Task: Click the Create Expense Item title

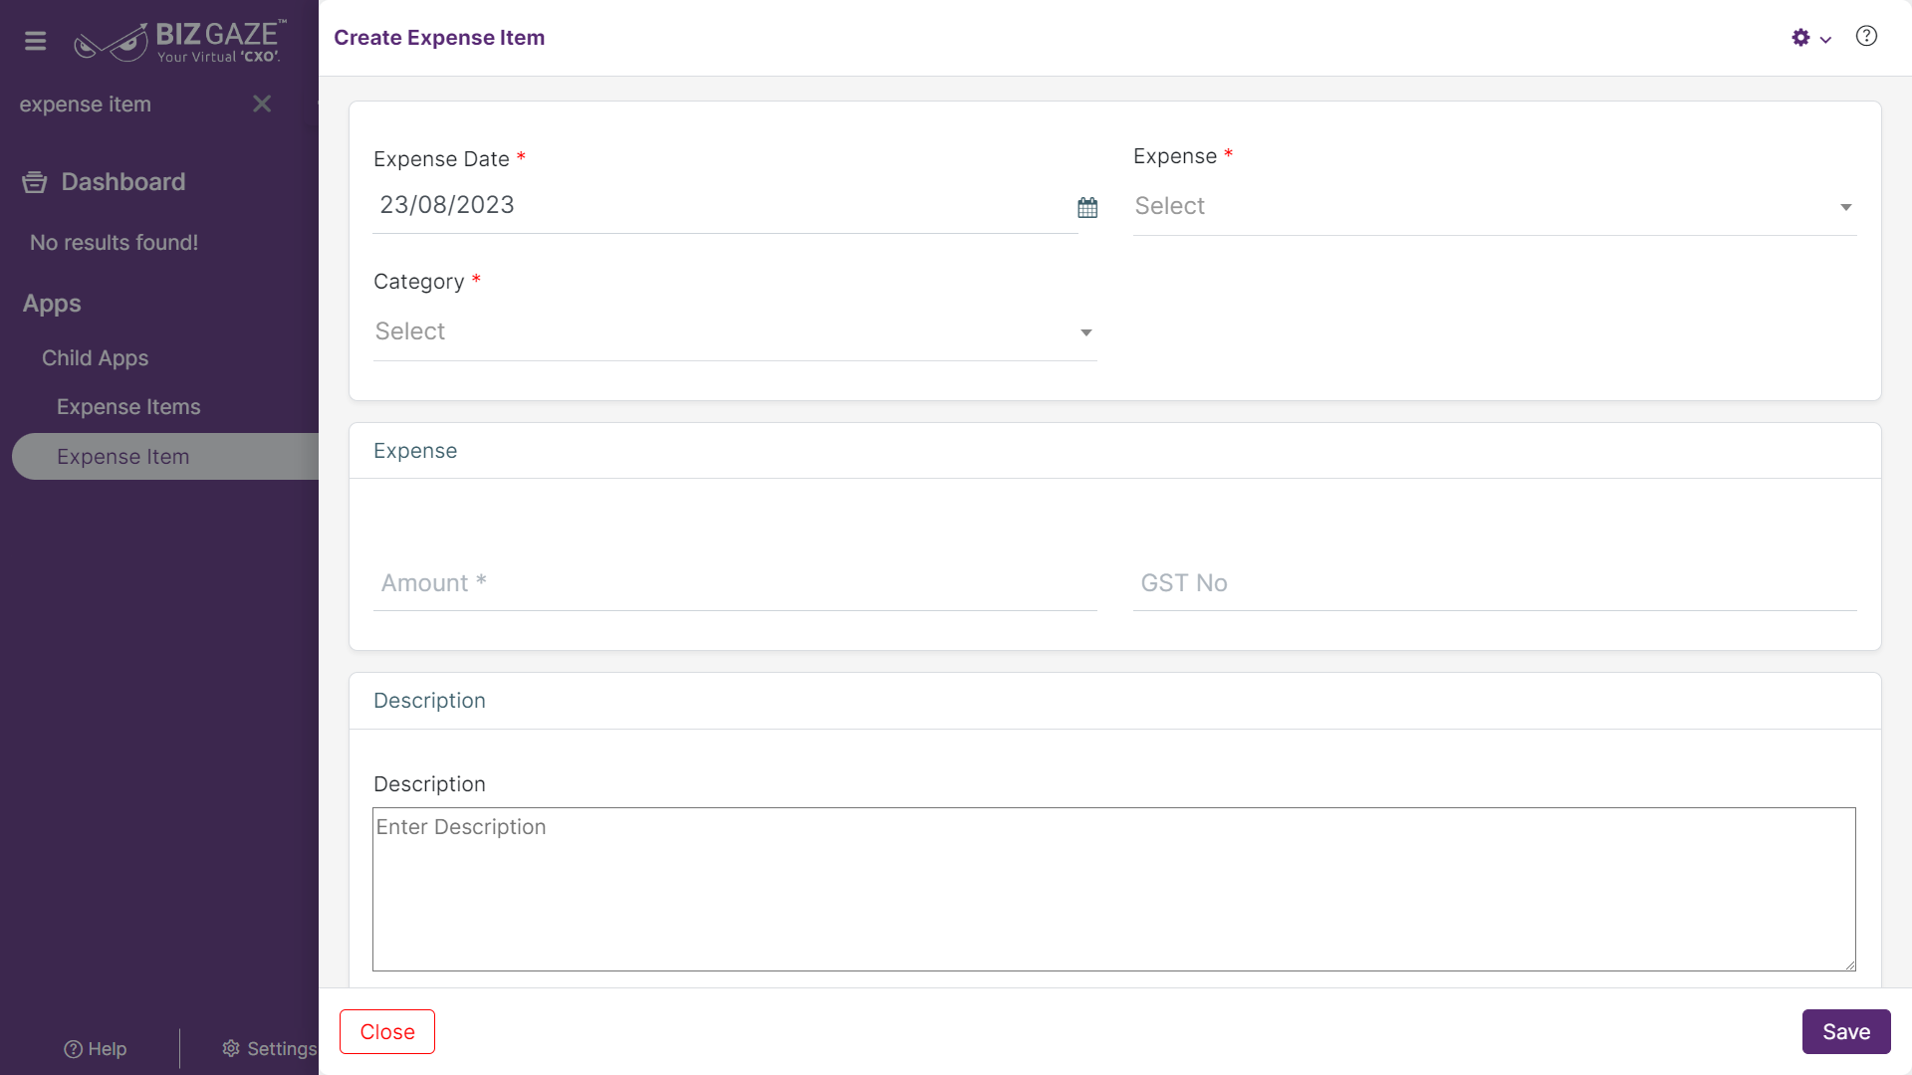Action: [439, 38]
